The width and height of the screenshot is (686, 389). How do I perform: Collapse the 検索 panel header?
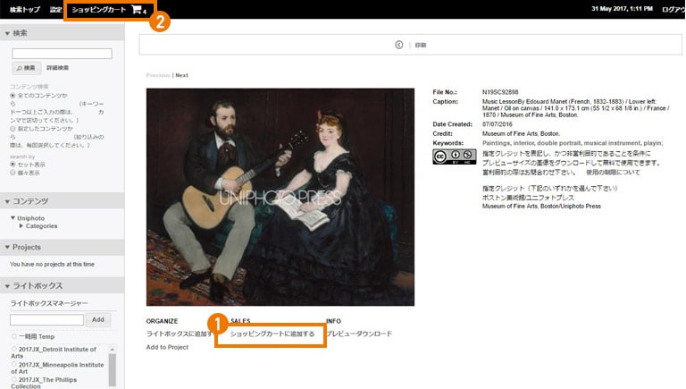63,33
